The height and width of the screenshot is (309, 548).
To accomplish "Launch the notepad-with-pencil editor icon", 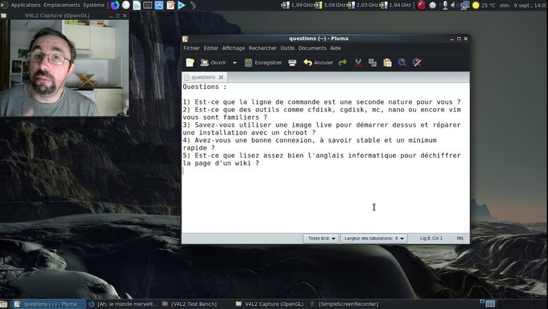I will coord(171,5).
